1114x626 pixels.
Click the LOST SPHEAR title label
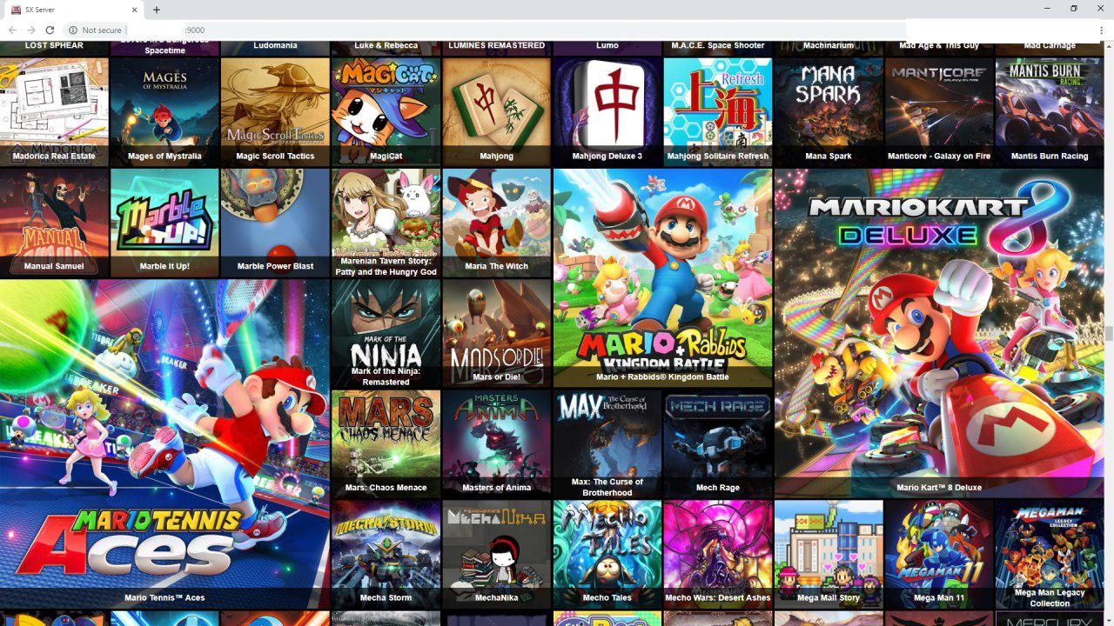(54, 45)
